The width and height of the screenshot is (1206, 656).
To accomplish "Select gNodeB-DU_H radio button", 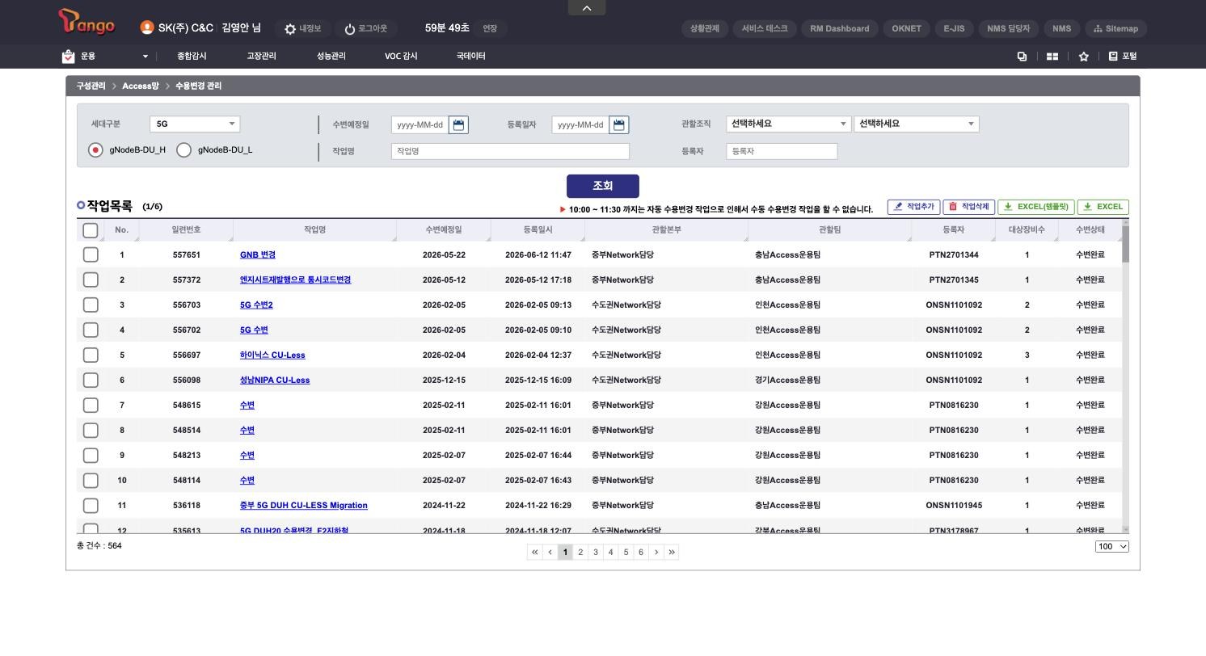I will coord(95,150).
